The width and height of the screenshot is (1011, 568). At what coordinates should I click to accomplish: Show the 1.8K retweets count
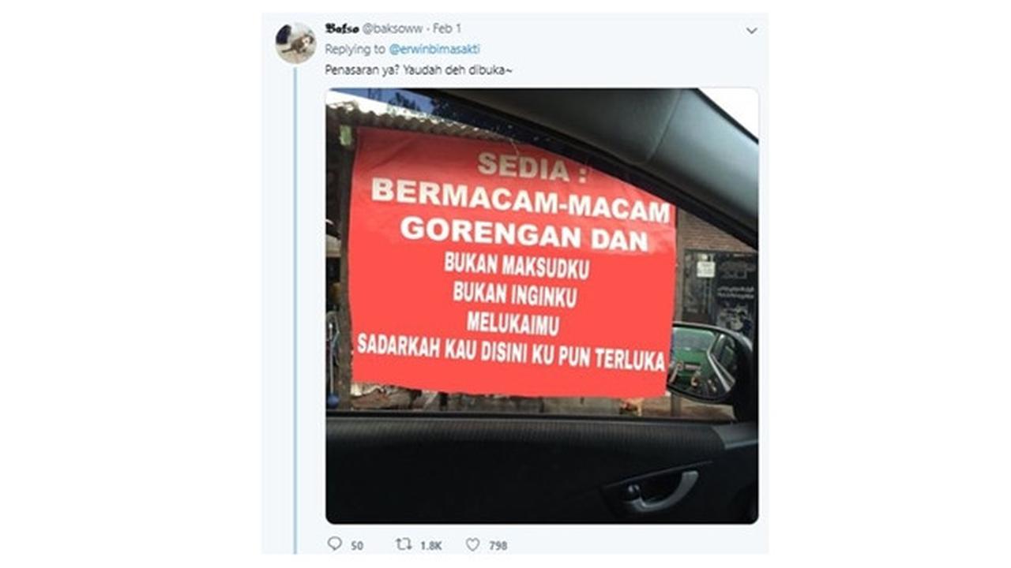430,545
